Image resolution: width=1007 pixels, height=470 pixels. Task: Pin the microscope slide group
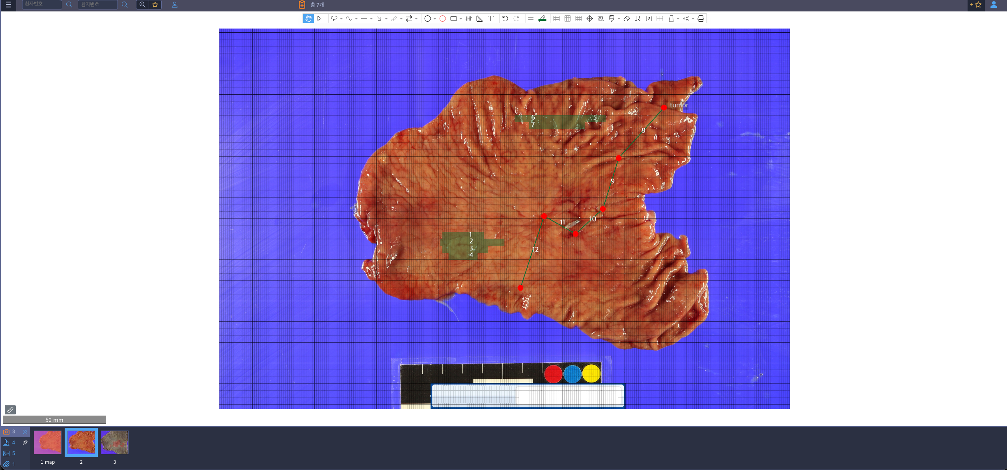[25, 443]
